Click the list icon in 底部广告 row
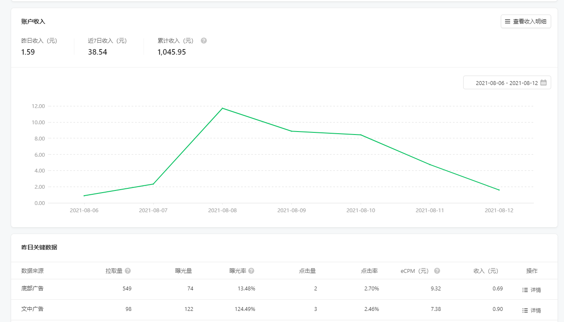564x322 pixels. pos(525,290)
